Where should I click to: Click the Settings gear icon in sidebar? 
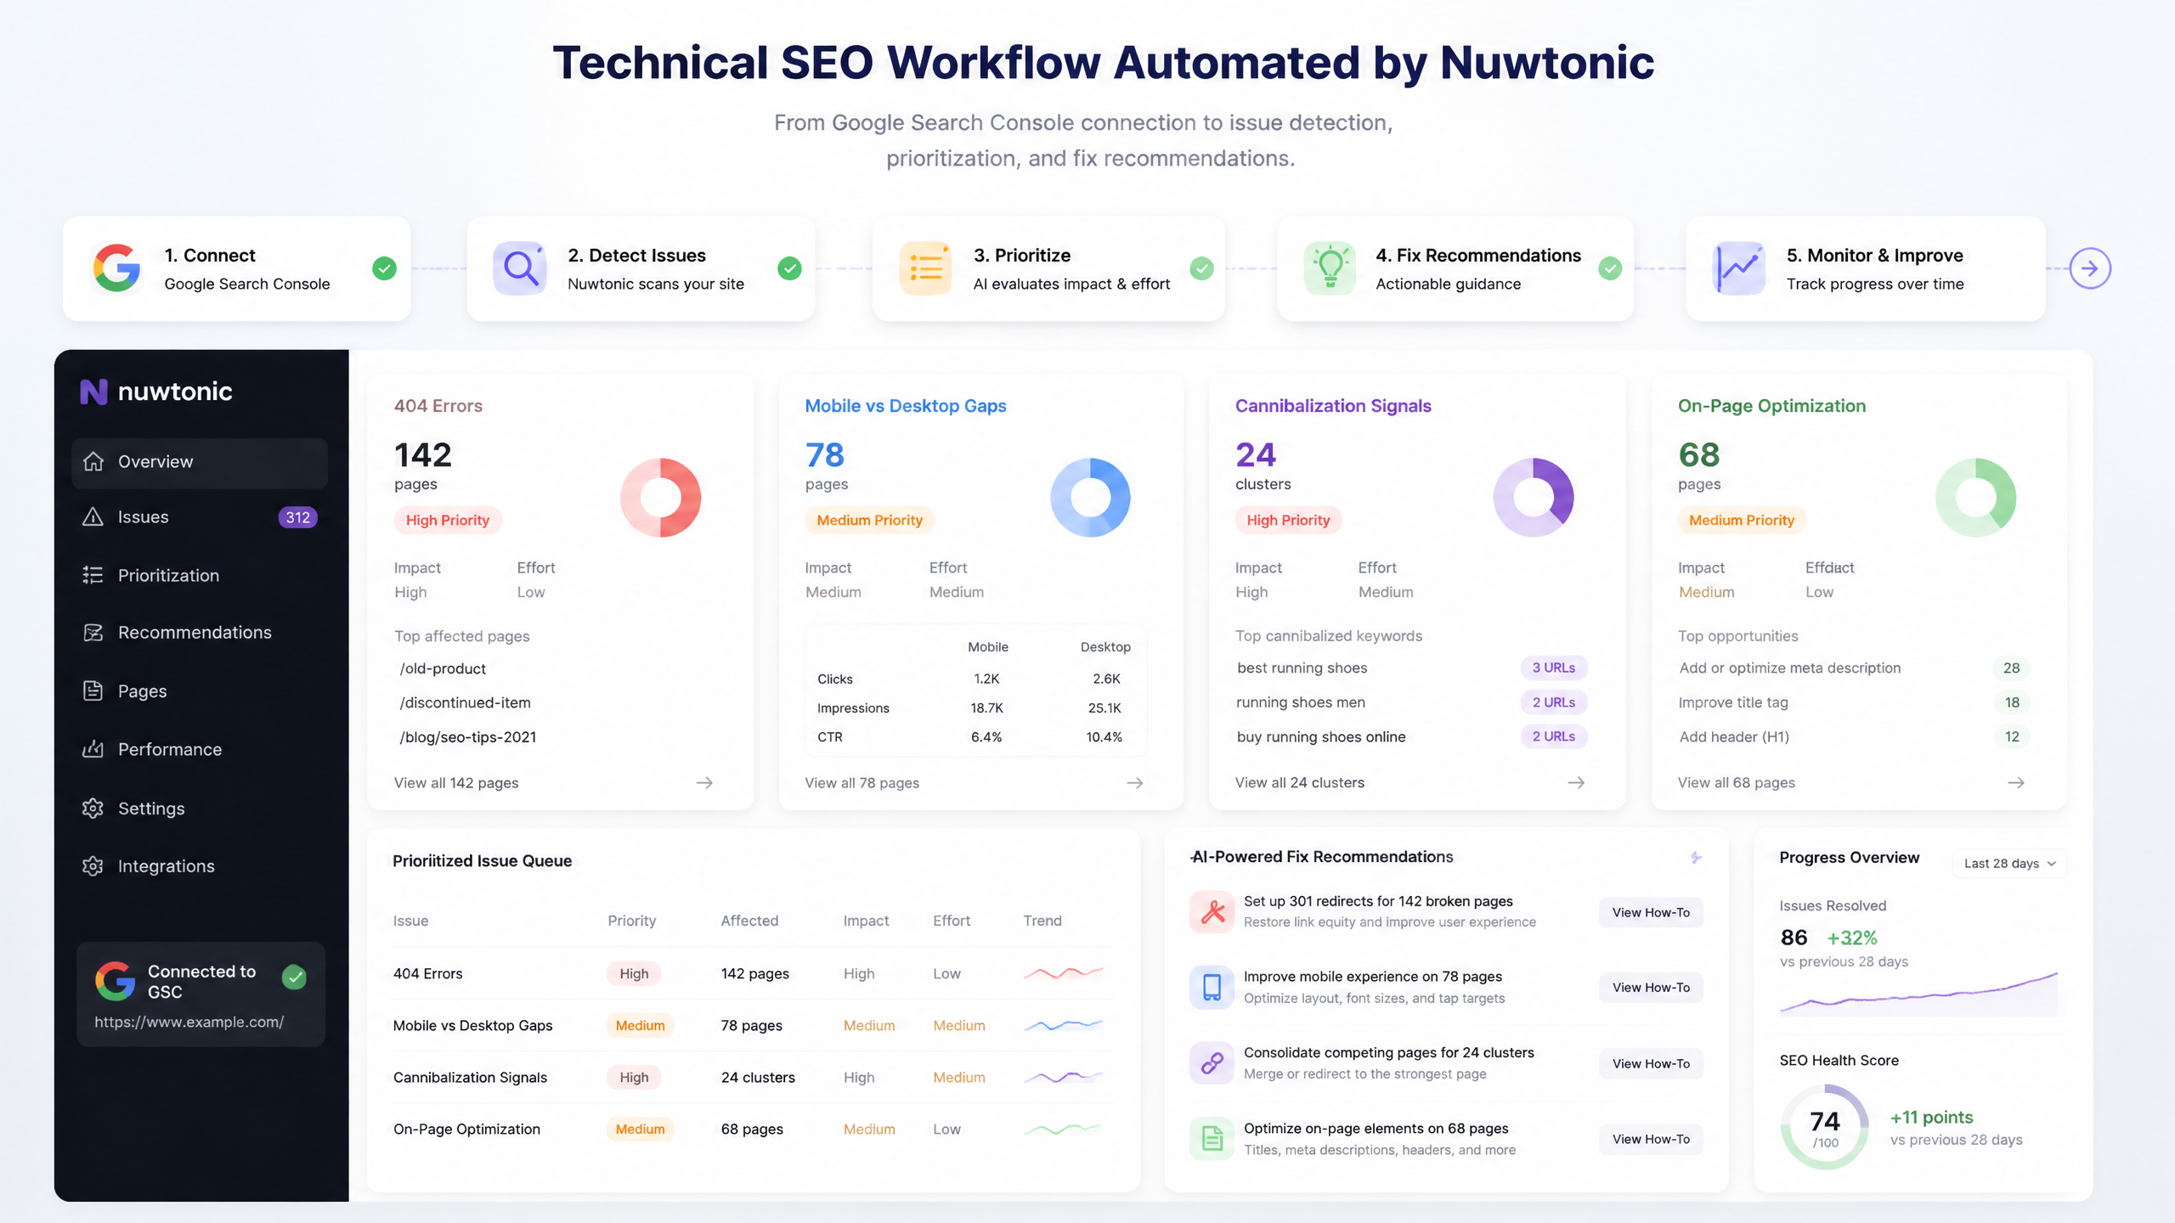coord(93,809)
